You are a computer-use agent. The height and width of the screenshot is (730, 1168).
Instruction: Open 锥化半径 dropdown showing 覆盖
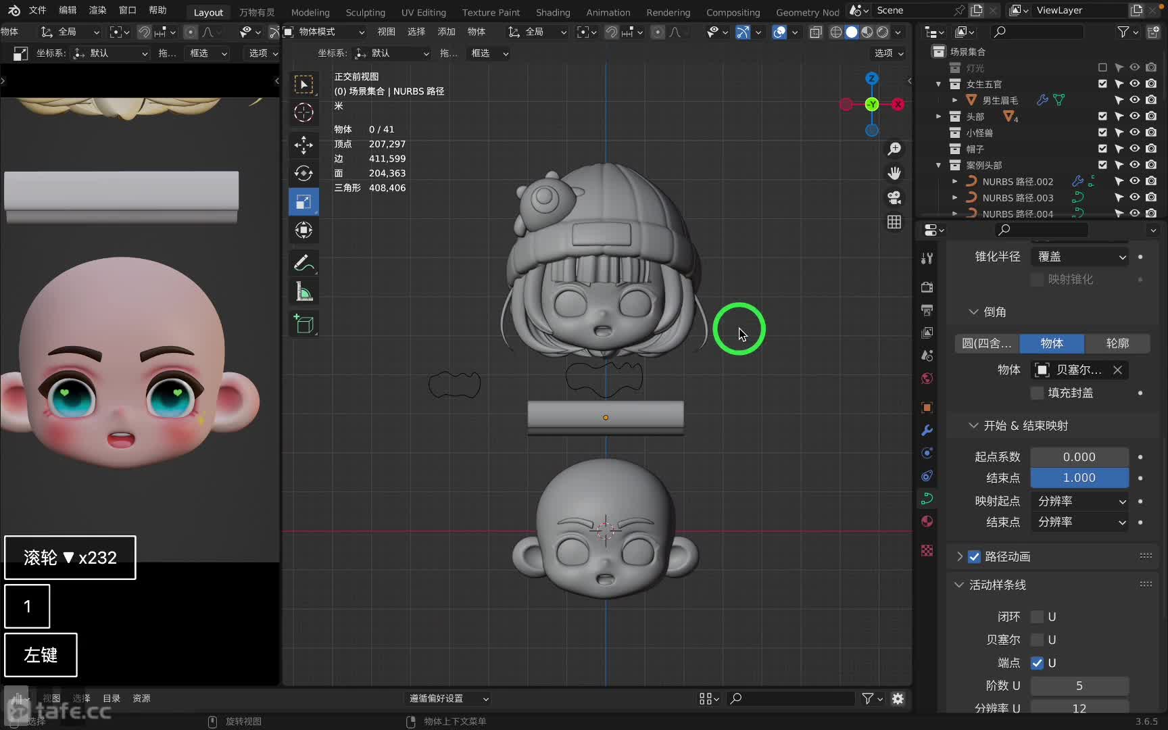point(1080,257)
